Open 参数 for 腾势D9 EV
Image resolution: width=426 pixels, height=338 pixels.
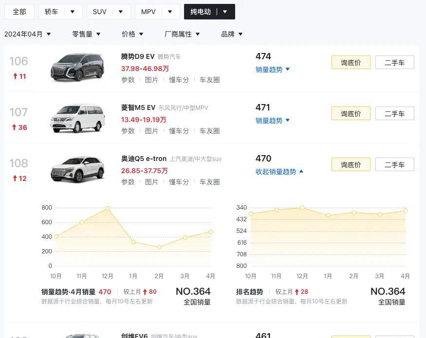tap(128, 80)
